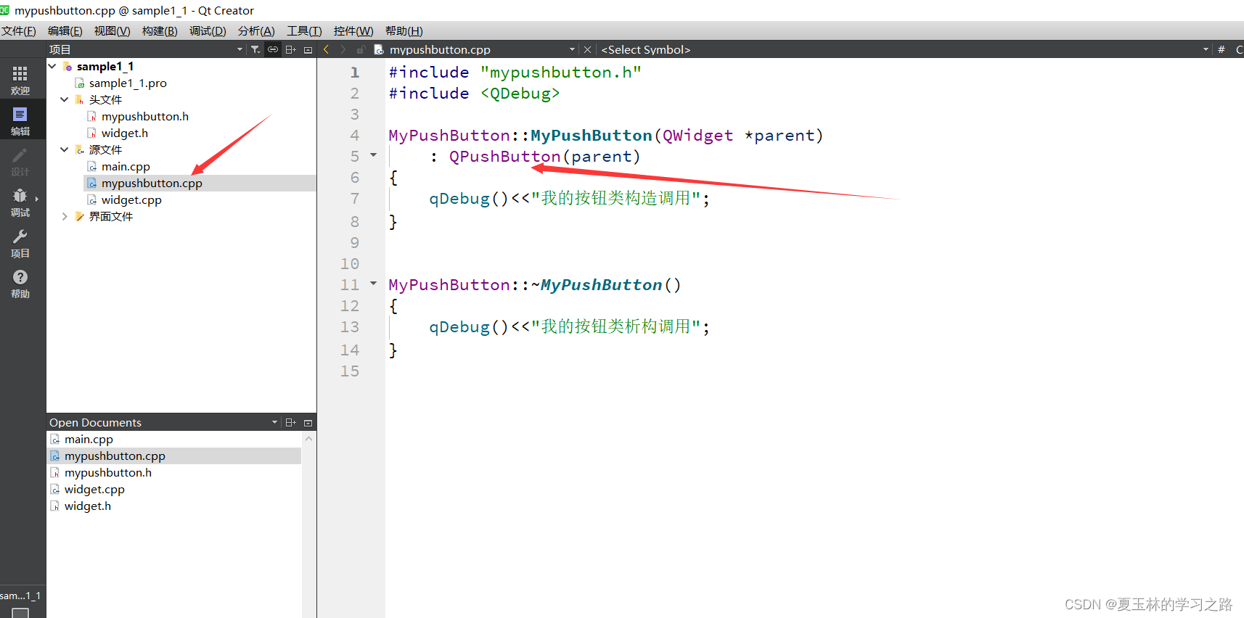The height and width of the screenshot is (618, 1244).
Task: Select widget.cpp in project tree
Action: 131,199
